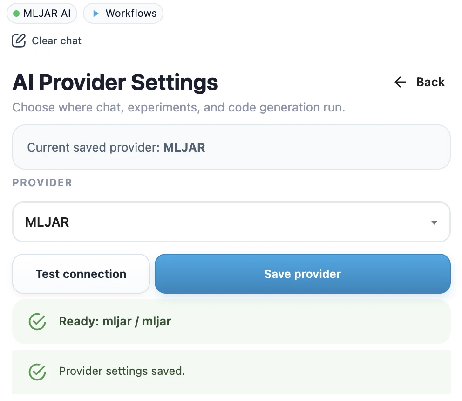Click the checkmark icon on Provider settings saved
Viewport: 462px width, 401px height.
click(x=37, y=372)
